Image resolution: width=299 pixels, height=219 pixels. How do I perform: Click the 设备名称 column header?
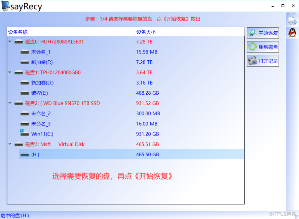click(x=71, y=32)
